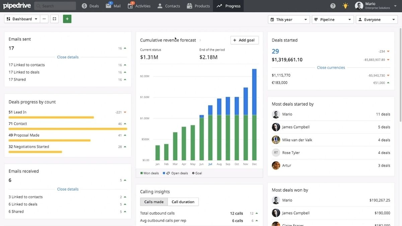Switch to the Call duration tab

coord(183,202)
